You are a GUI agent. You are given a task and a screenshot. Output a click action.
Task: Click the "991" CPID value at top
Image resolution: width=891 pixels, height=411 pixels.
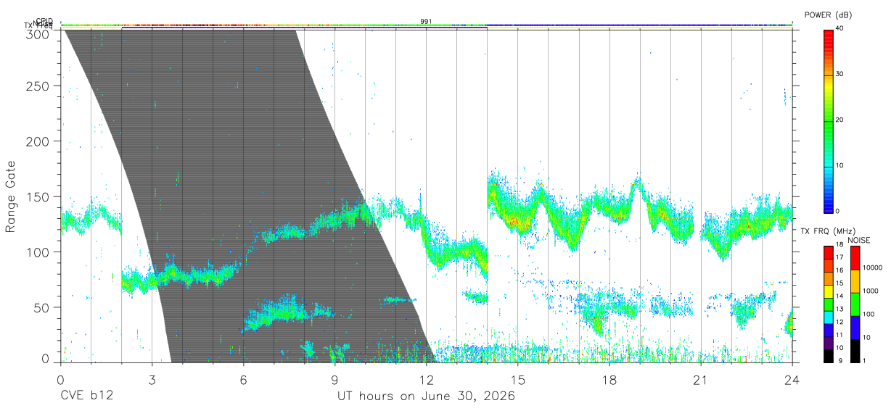click(x=426, y=22)
